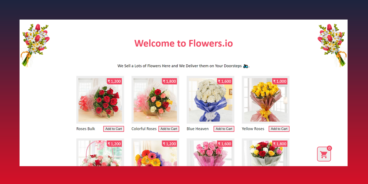Add Blue Heaven to cart
The image size is (368, 184).
(x=224, y=129)
